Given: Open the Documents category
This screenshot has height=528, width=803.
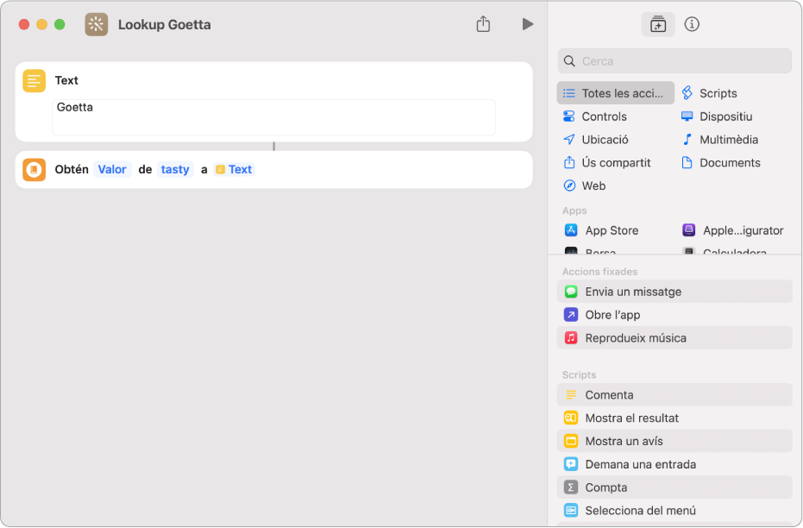Looking at the screenshot, I should coord(720,162).
